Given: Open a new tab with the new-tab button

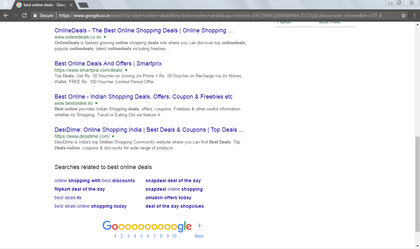Looking at the screenshot, I should coord(83,5).
